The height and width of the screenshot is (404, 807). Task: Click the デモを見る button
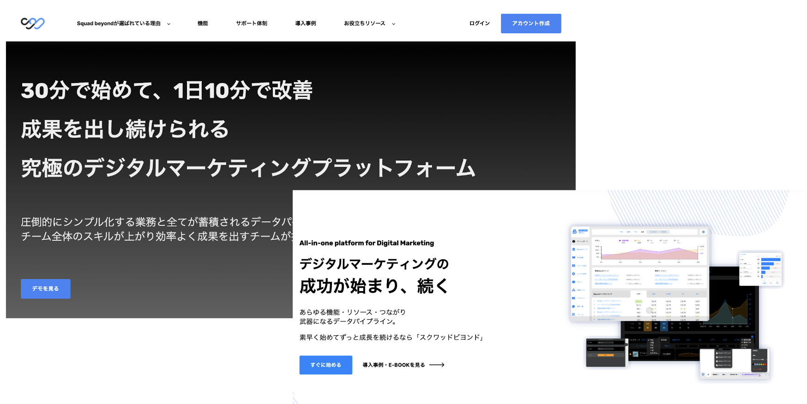click(46, 289)
